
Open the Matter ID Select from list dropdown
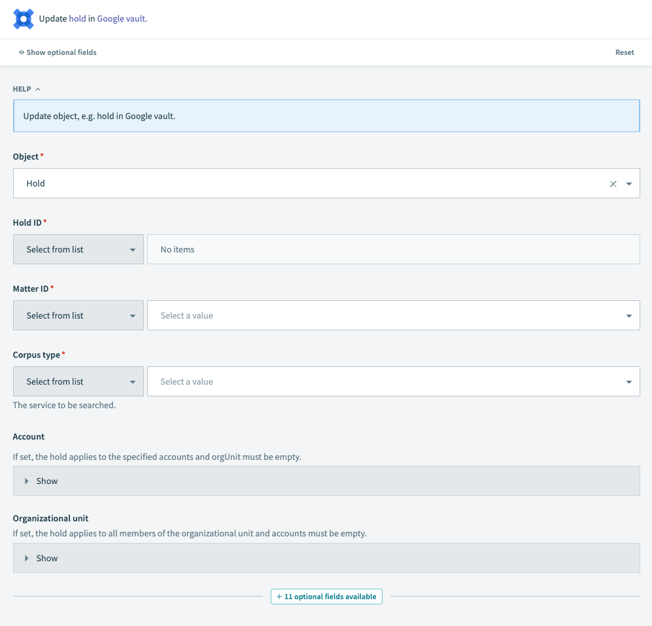click(x=78, y=315)
